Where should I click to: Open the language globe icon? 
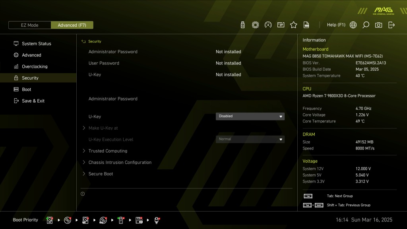[x=353, y=25]
